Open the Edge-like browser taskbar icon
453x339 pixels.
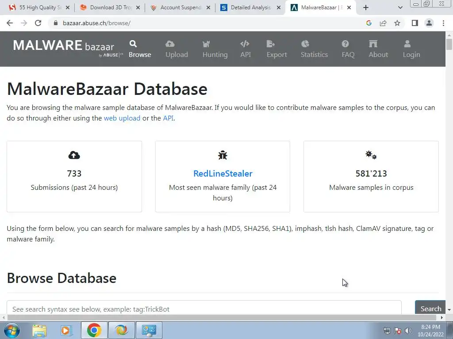click(121, 330)
